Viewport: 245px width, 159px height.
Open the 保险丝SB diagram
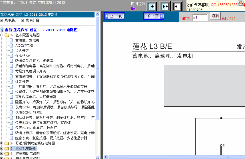pyautogui.click(x=23, y=56)
